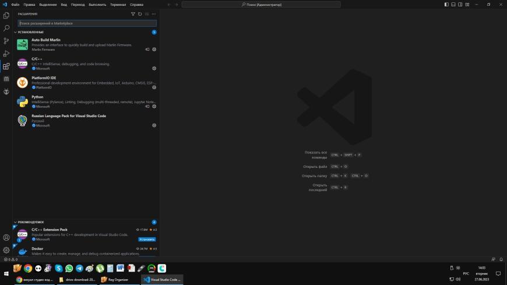Go back using the title bar arrow
The width and height of the screenshot is (507, 285).
[x=169, y=5]
